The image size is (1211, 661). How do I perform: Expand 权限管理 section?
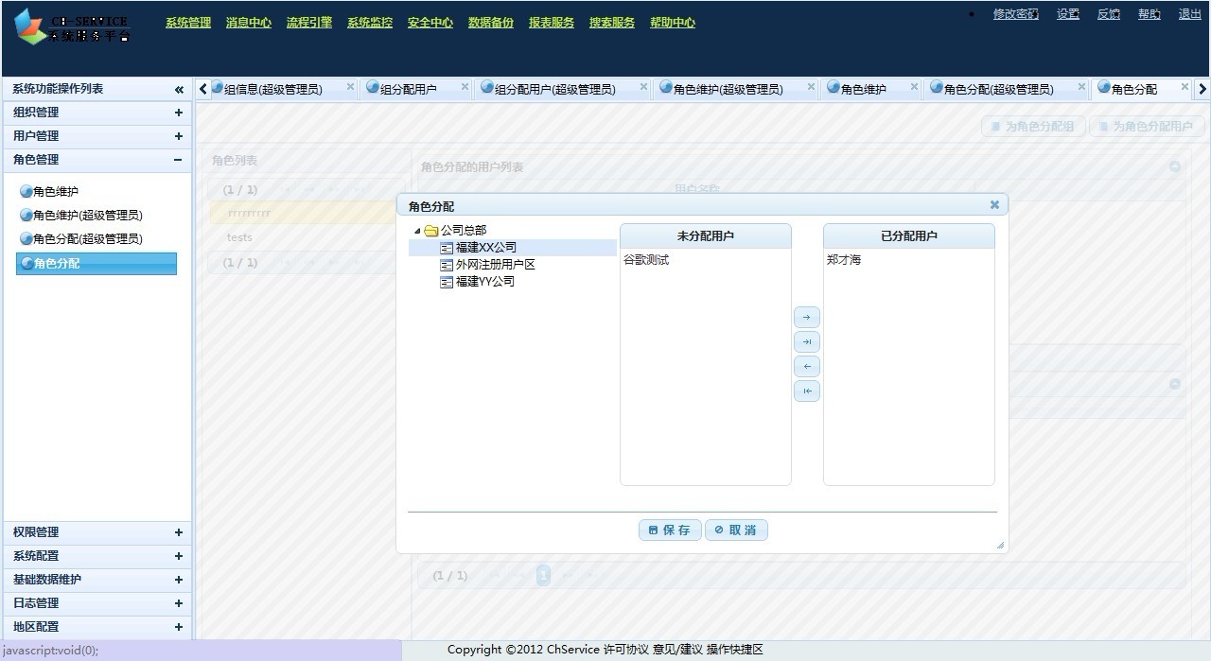coord(178,532)
